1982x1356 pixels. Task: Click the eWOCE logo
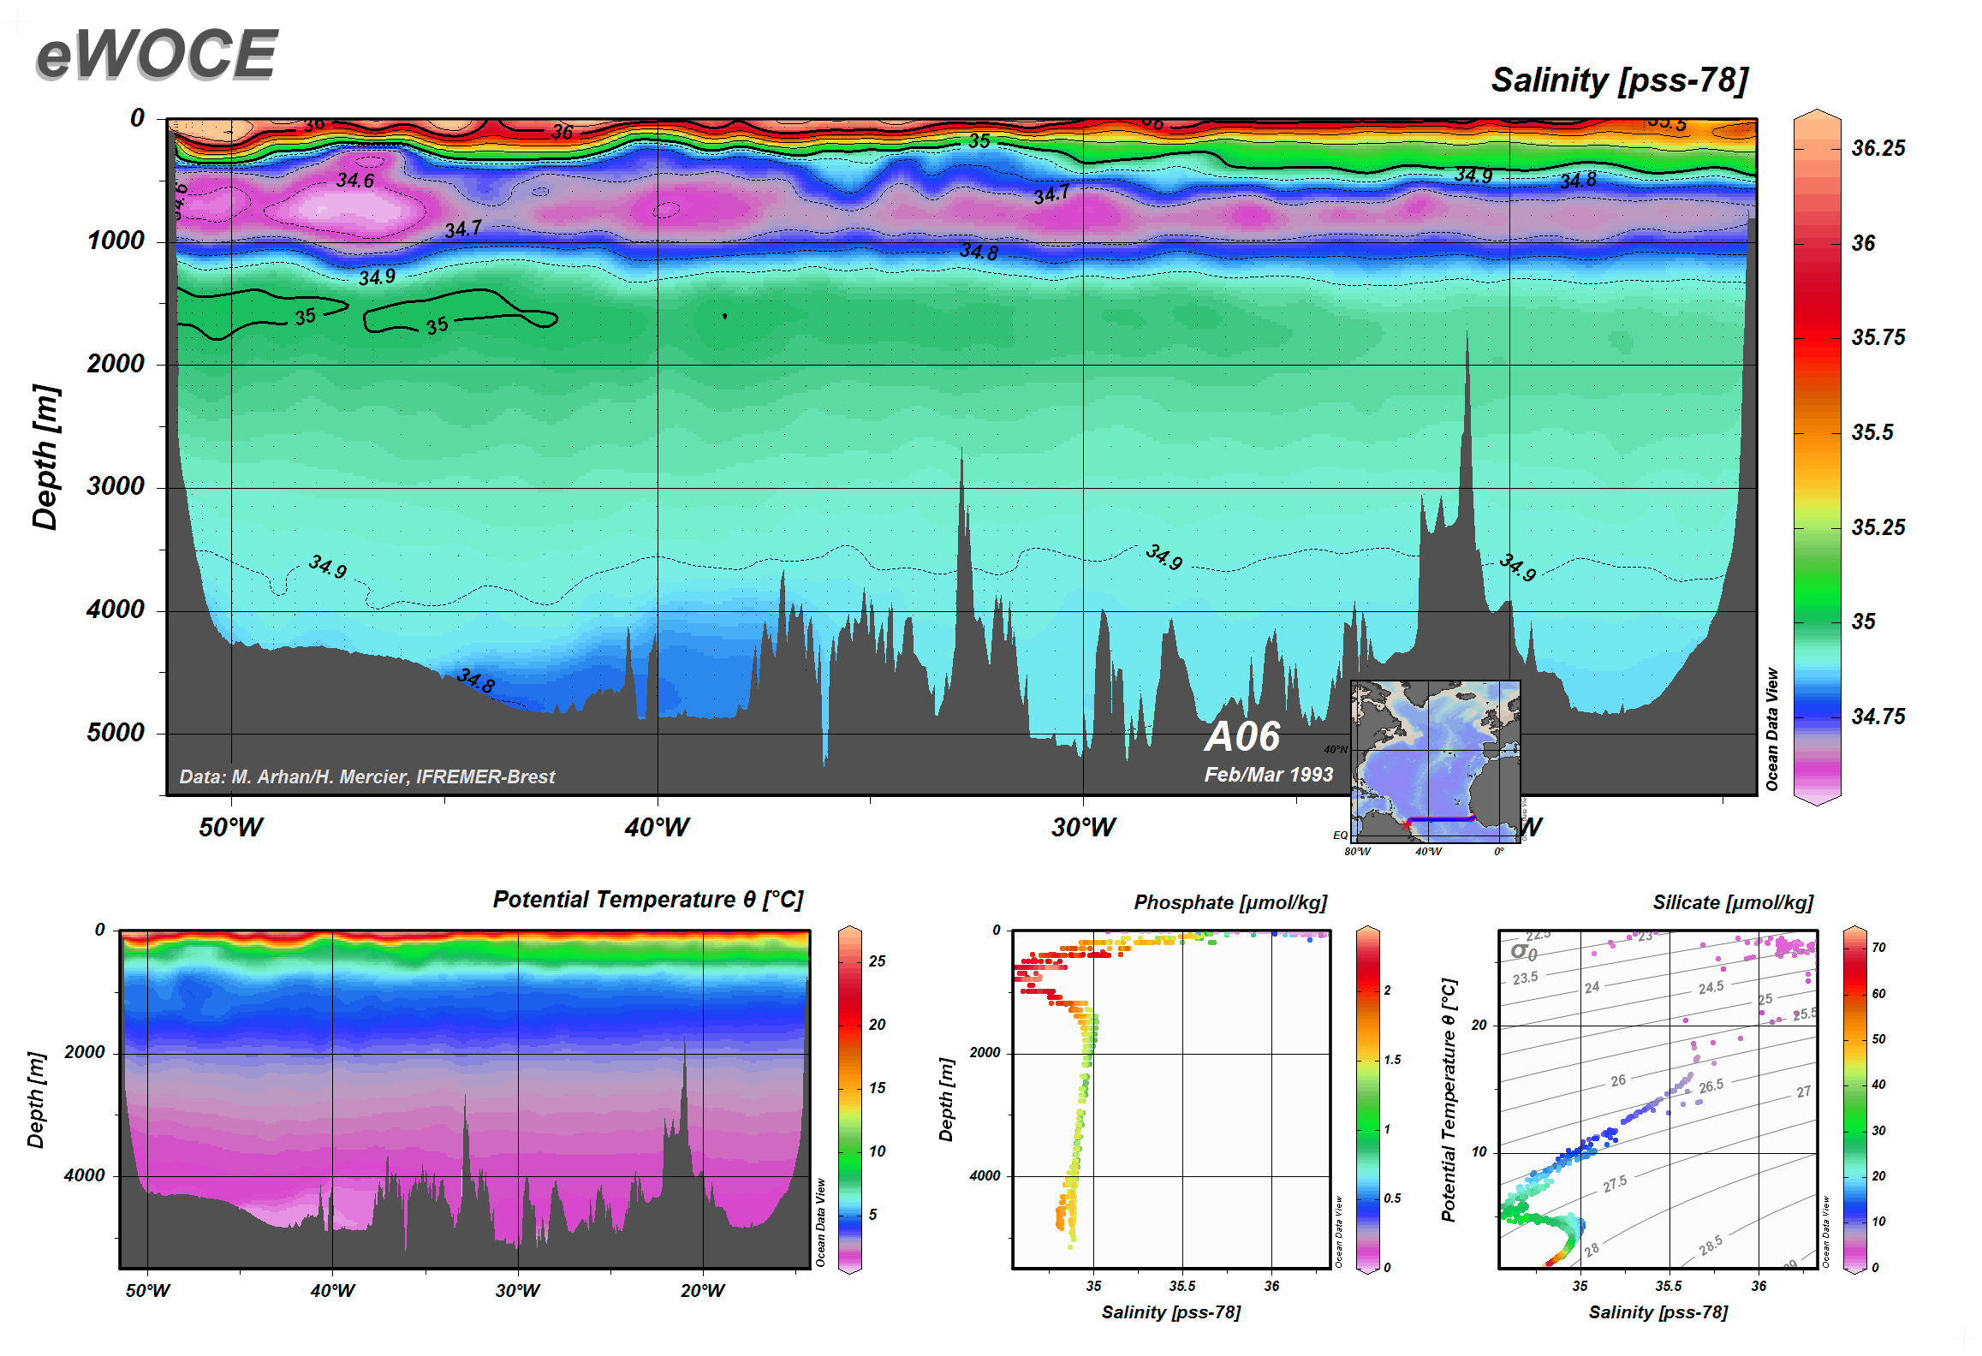point(157,55)
